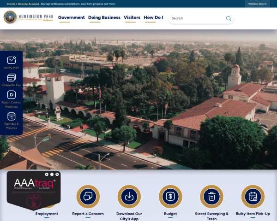The width and height of the screenshot is (277, 221).
Task: Open the Agendas & Minutes calendar icon
Action: [x=11, y=116]
